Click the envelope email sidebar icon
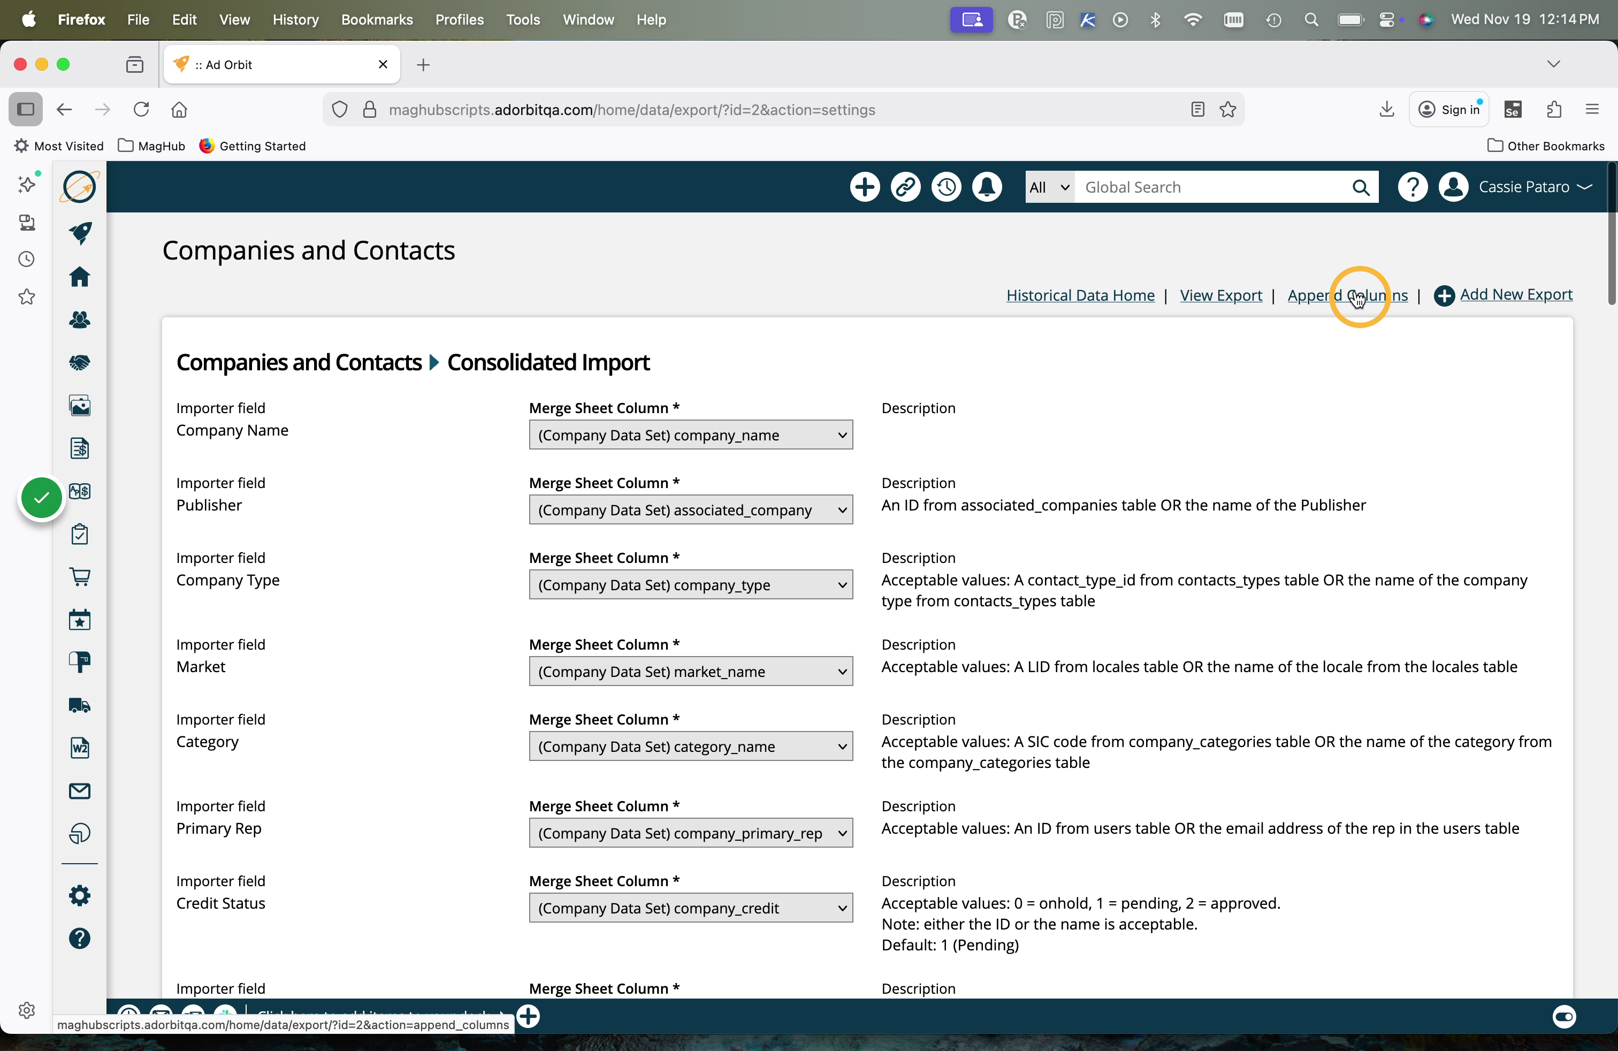Viewport: 1618px width, 1051px height. click(x=80, y=790)
